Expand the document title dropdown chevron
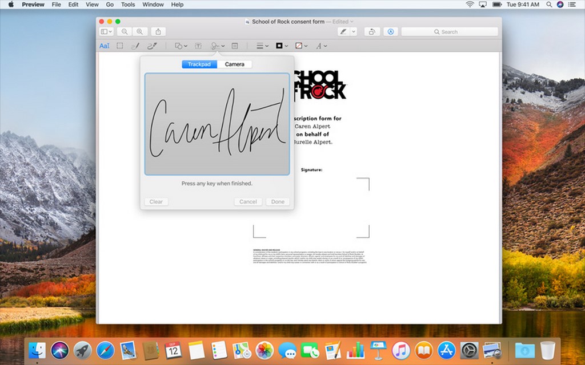 [352, 22]
